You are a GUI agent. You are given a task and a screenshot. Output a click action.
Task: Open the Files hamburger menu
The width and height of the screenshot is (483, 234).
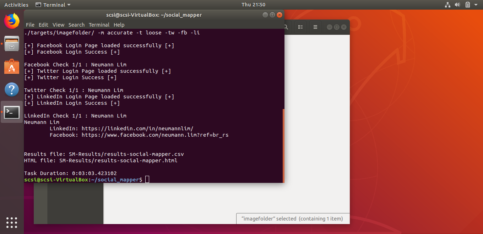(x=315, y=27)
